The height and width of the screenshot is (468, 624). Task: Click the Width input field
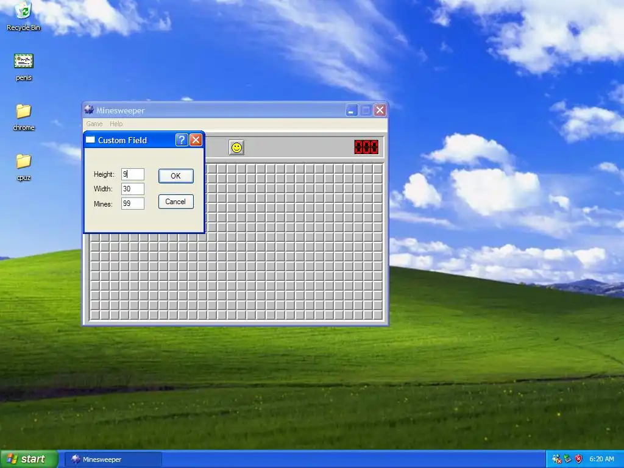point(132,189)
